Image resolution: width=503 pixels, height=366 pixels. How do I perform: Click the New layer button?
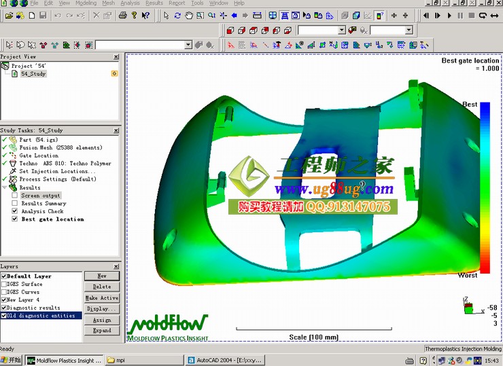pyautogui.click(x=102, y=276)
